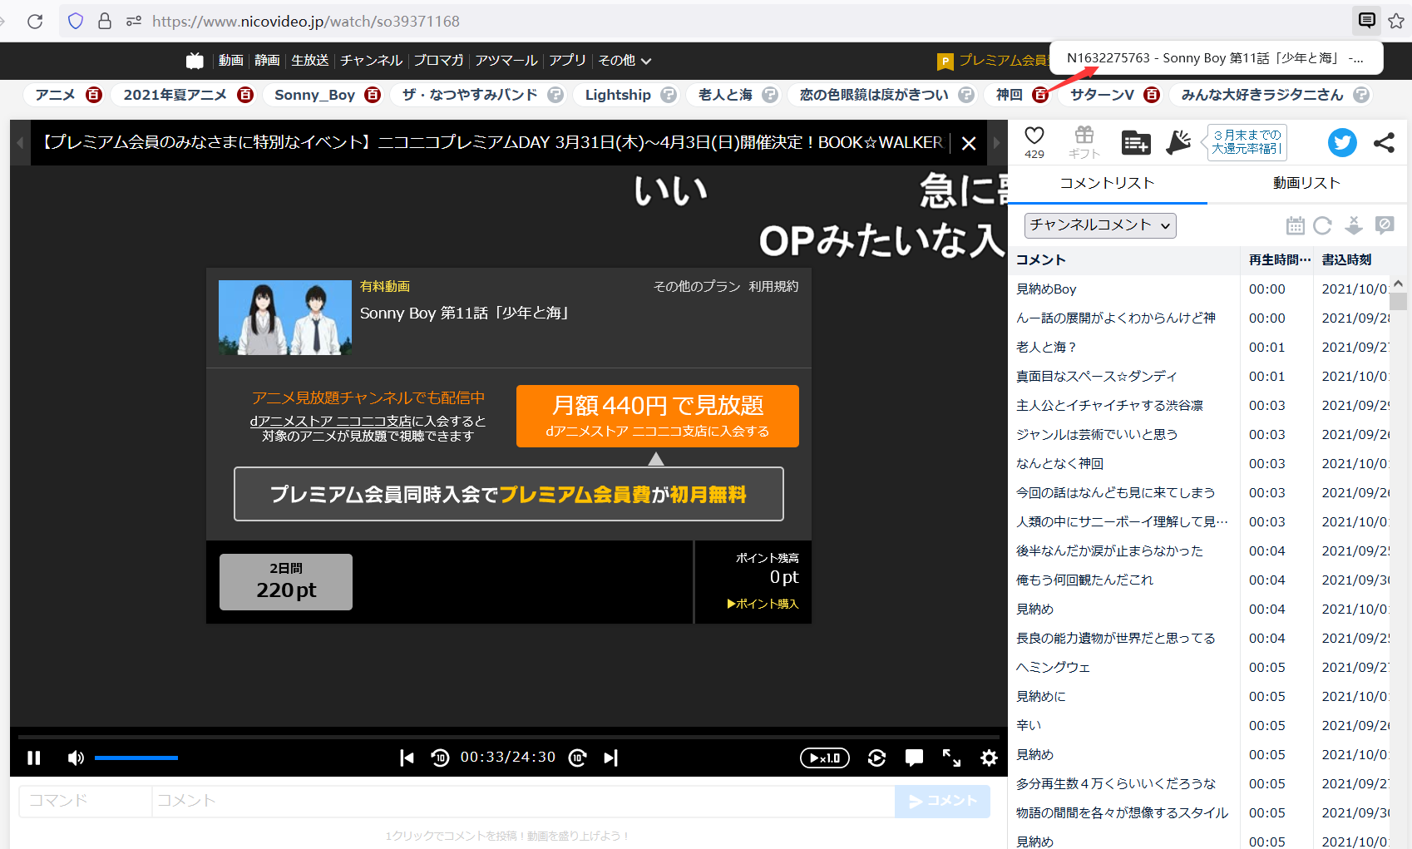
Task: Open Sonny_Boy tag dictionary icon
Action: tap(373, 95)
